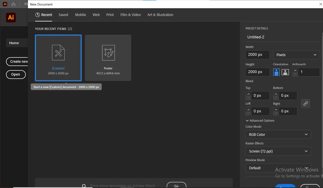Open the Color Mode dropdown RGB Color
The height and width of the screenshot is (188, 323).
coord(278,135)
